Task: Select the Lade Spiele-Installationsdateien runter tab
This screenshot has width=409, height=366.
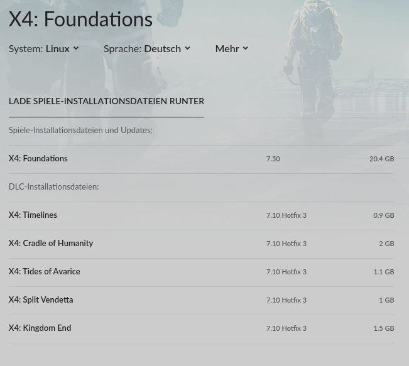Action: (106, 101)
